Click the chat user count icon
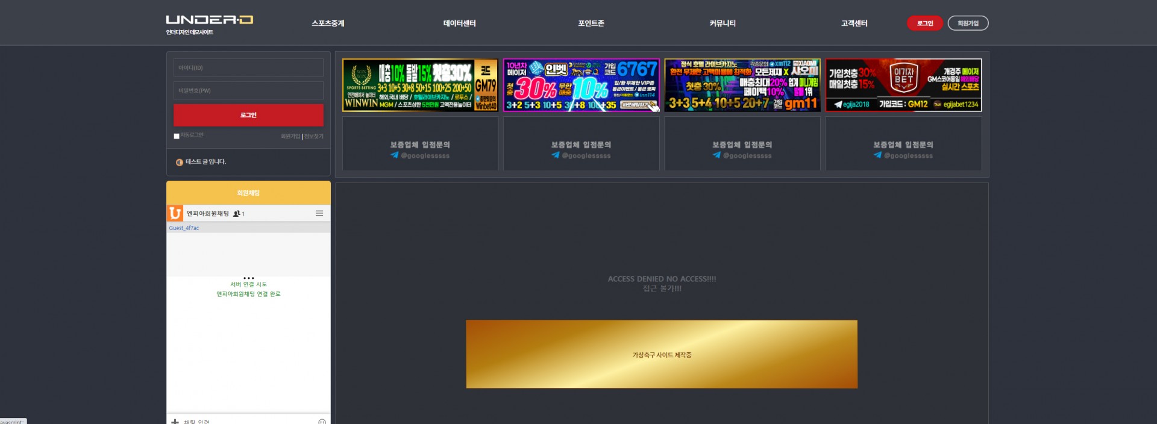The width and height of the screenshot is (1157, 424). (x=237, y=214)
